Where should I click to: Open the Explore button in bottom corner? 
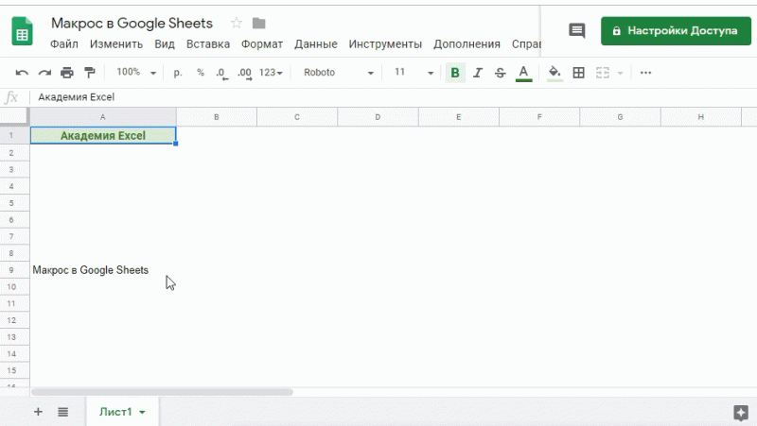[x=741, y=413]
